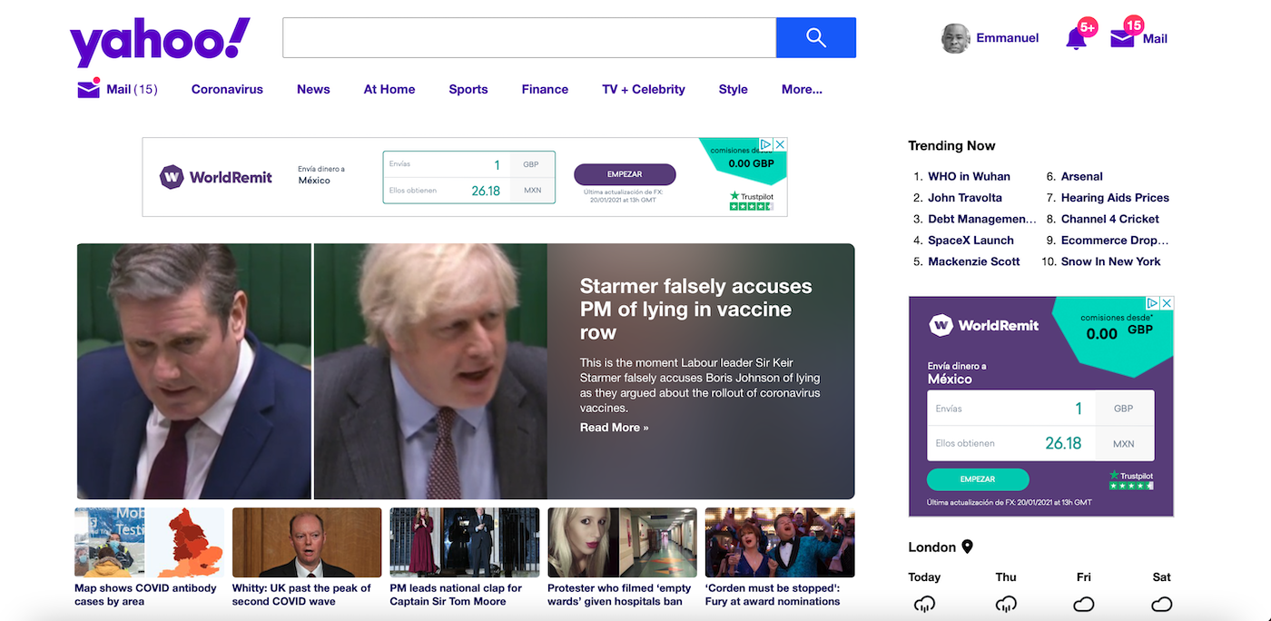1271x621 pixels.
Task: Open the Whitty second wave thumbnail
Action: pos(307,543)
